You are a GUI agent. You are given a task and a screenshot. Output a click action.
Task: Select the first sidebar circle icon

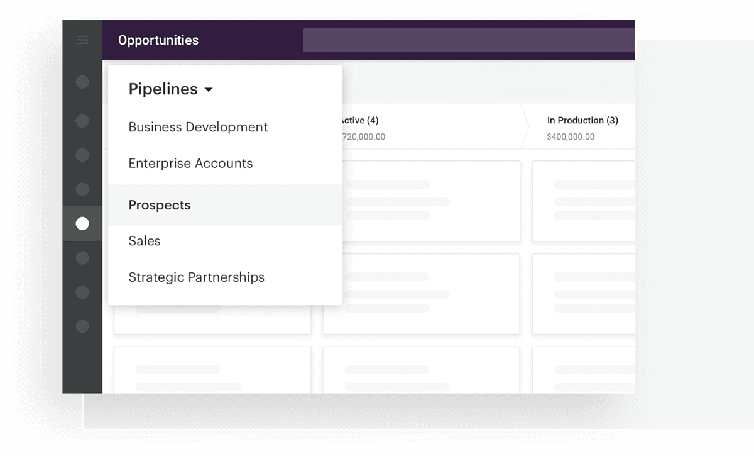pos(82,82)
